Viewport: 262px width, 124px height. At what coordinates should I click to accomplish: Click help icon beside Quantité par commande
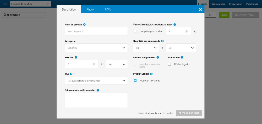[x=162, y=41]
